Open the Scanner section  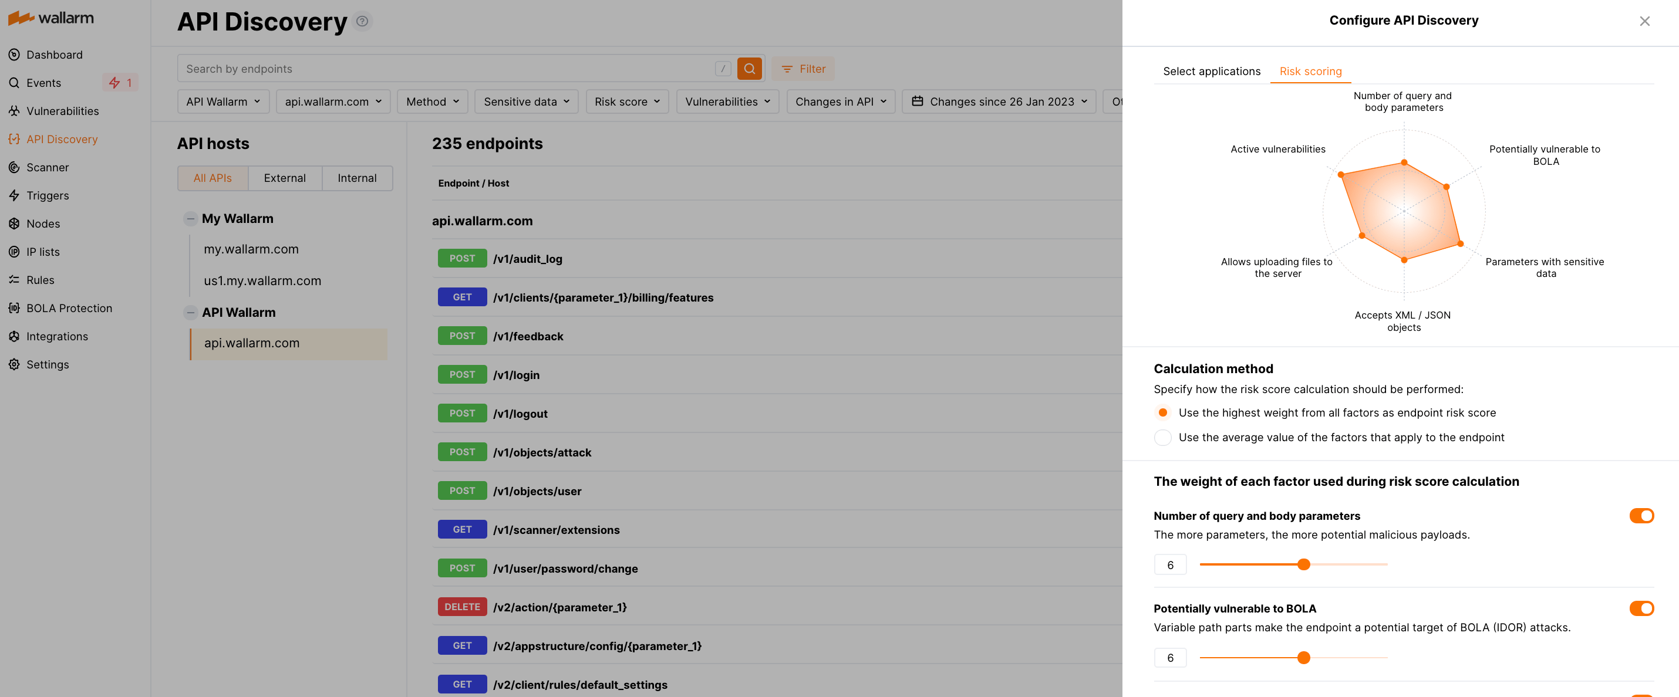pos(48,167)
